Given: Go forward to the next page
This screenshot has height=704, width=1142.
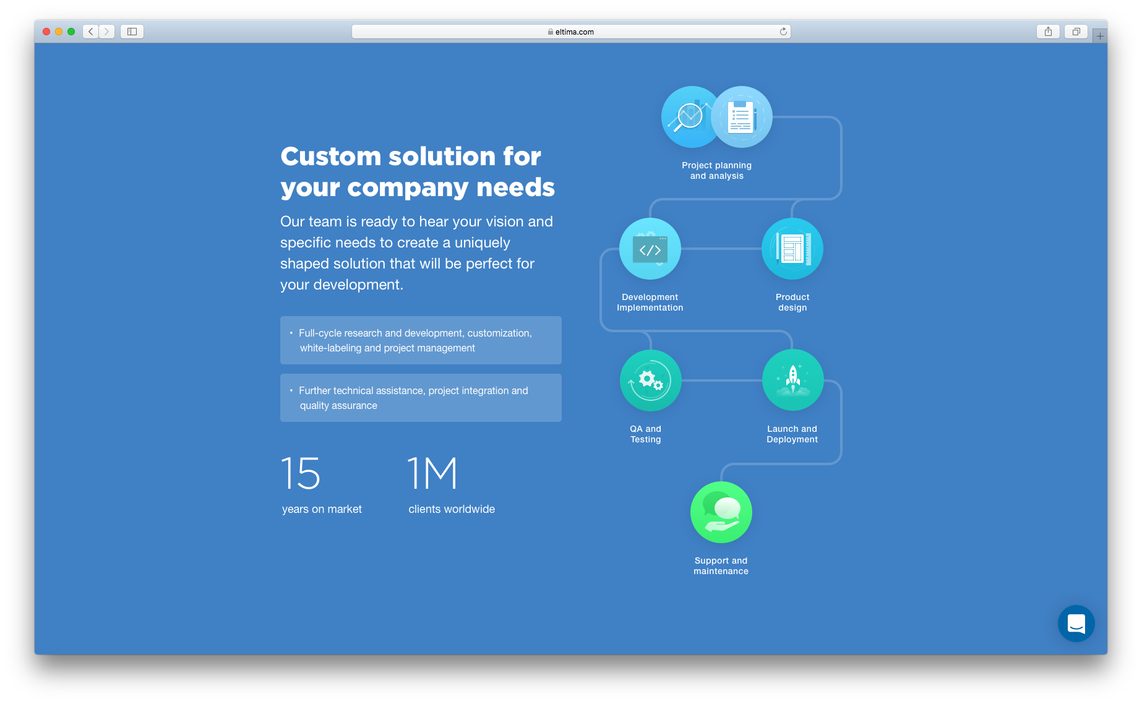Looking at the screenshot, I should pos(107,32).
